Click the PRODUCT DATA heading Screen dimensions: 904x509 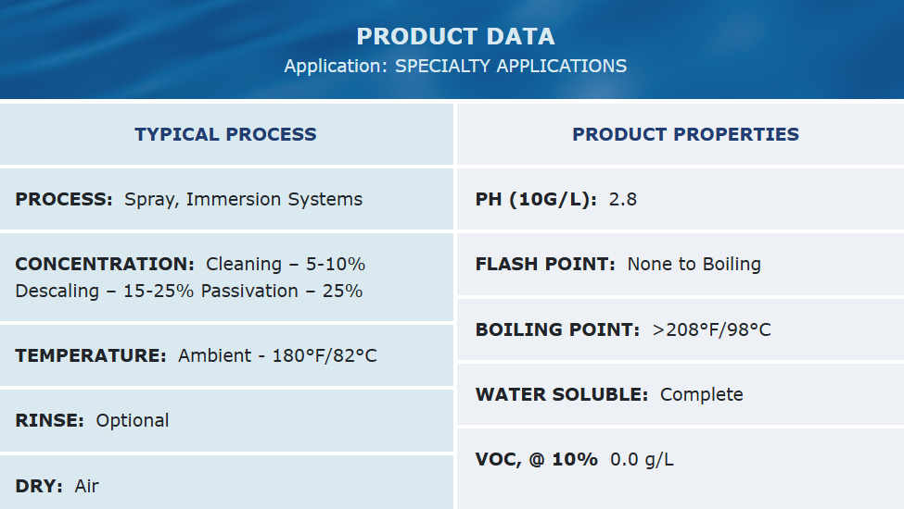(x=455, y=37)
